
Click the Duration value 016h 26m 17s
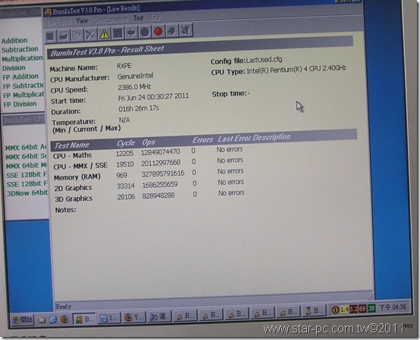[x=139, y=108]
